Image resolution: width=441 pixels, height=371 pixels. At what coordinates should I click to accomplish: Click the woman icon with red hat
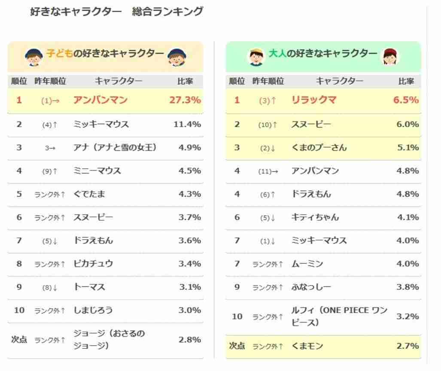pyautogui.click(x=390, y=56)
